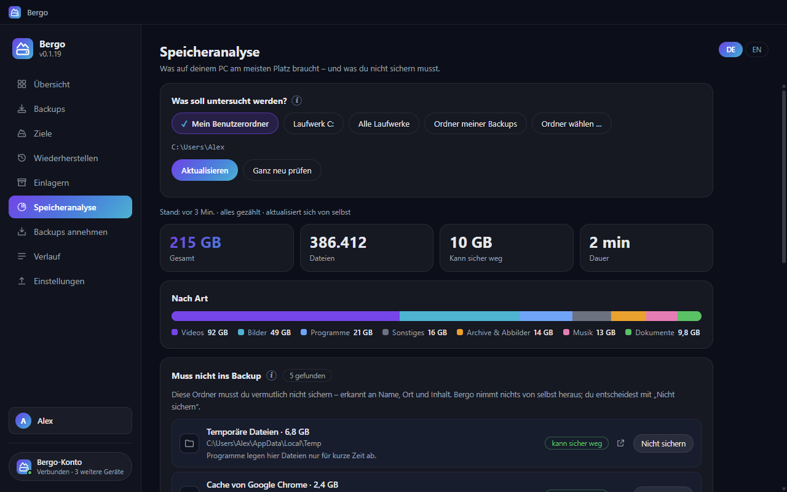Click the orange Archive & Abbilder bar segment
787x492 pixels.
point(628,316)
